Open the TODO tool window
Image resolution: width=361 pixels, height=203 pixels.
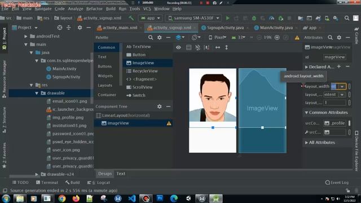coord(20,182)
